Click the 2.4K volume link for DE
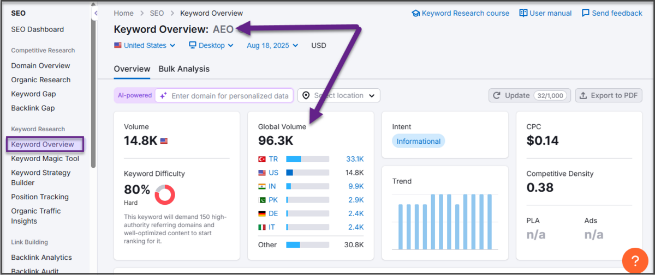Image resolution: width=655 pixels, height=275 pixels. point(356,213)
